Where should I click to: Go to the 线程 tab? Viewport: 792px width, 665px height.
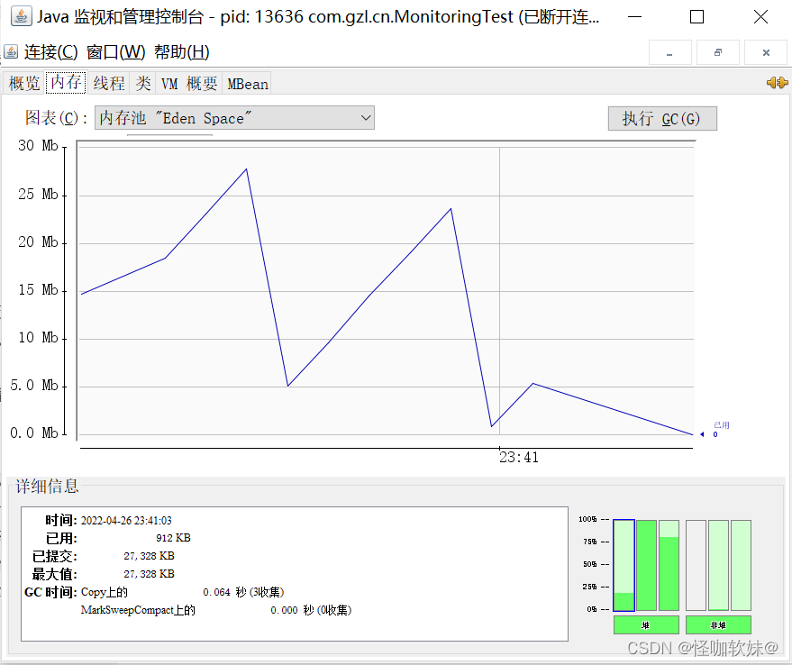(109, 84)
